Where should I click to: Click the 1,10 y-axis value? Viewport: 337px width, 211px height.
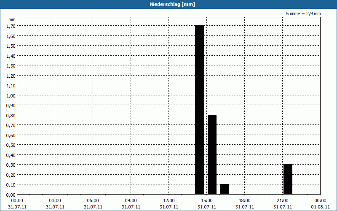[x=11, y=86]
